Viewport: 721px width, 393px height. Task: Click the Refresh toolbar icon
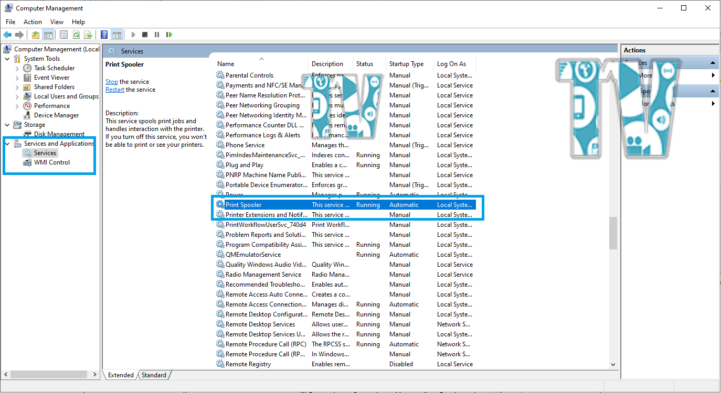pyautogui.click(x=76, y=35)
